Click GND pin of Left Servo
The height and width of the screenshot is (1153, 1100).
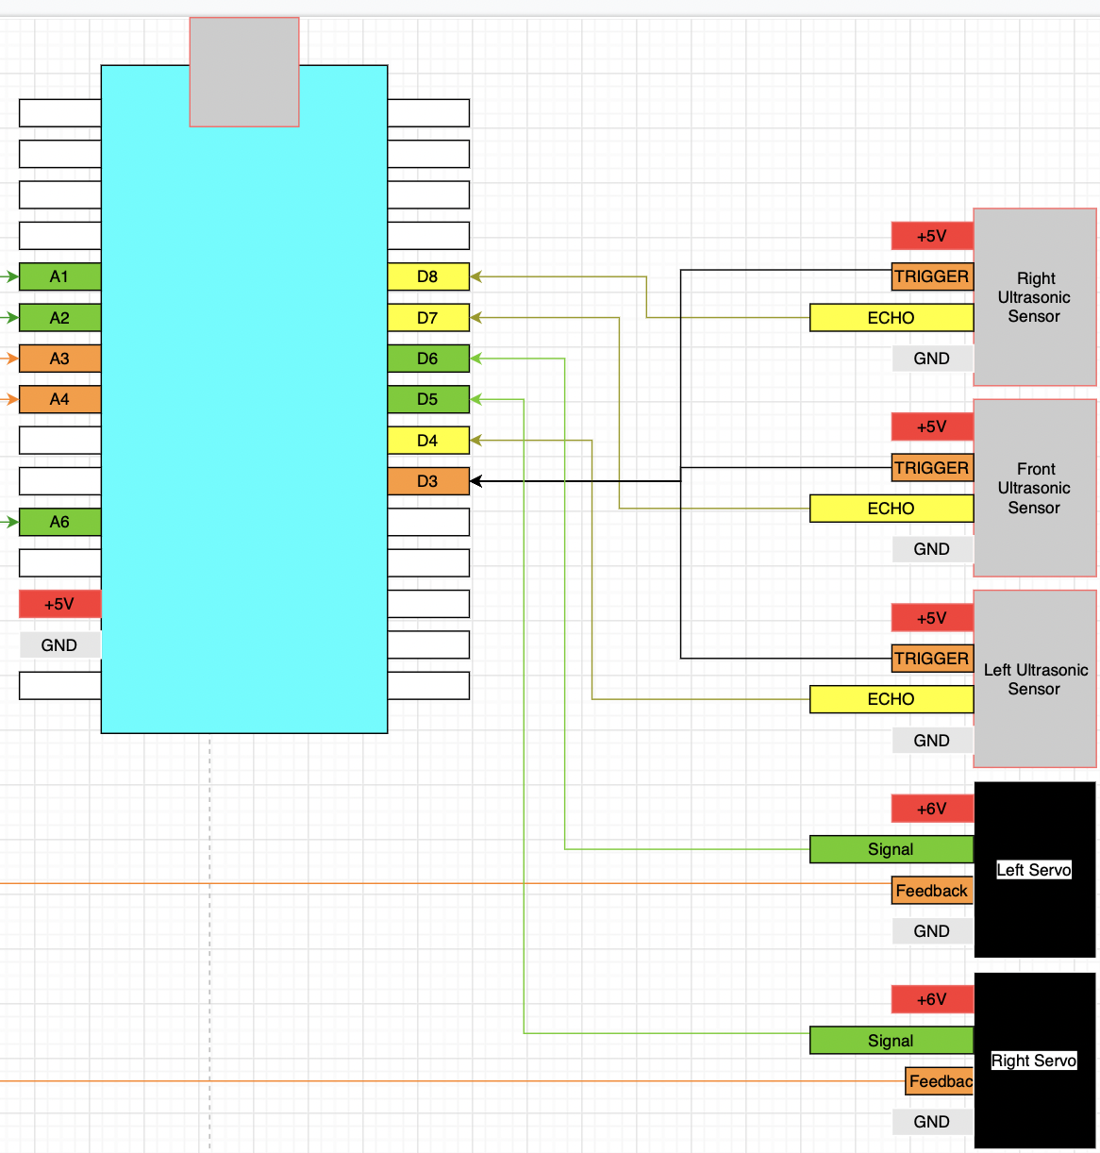(932, 931)
